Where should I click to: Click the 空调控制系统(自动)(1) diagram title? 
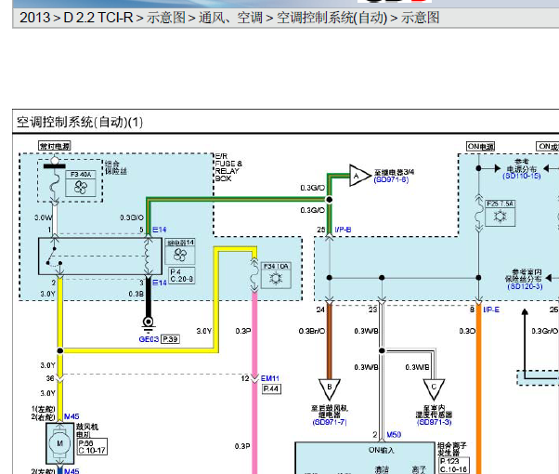(x=80, y=122)
